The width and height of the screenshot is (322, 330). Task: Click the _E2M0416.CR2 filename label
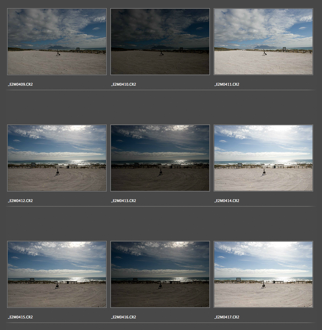coord(124,317)
